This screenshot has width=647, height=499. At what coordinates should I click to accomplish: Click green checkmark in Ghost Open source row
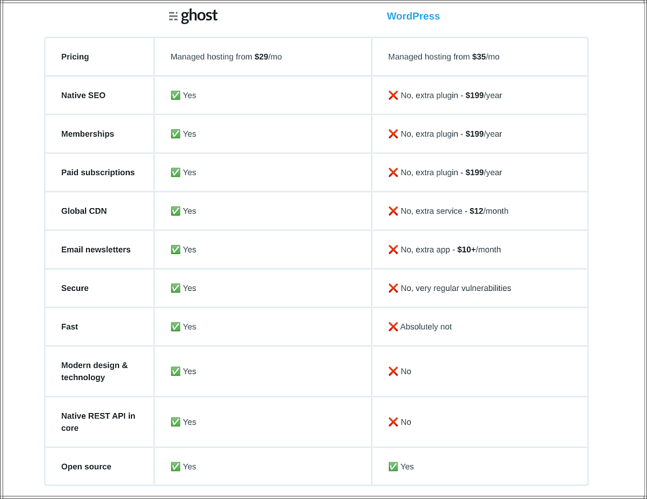175,467
